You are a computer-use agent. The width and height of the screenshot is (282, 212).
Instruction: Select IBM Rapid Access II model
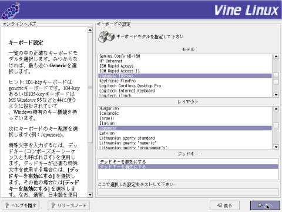(185, 71)
